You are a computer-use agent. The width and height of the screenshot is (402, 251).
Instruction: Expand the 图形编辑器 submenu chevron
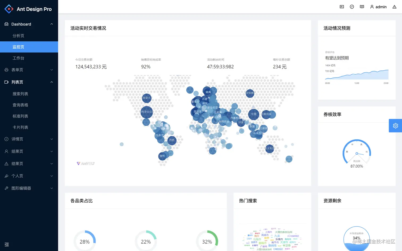click(52, 188)
